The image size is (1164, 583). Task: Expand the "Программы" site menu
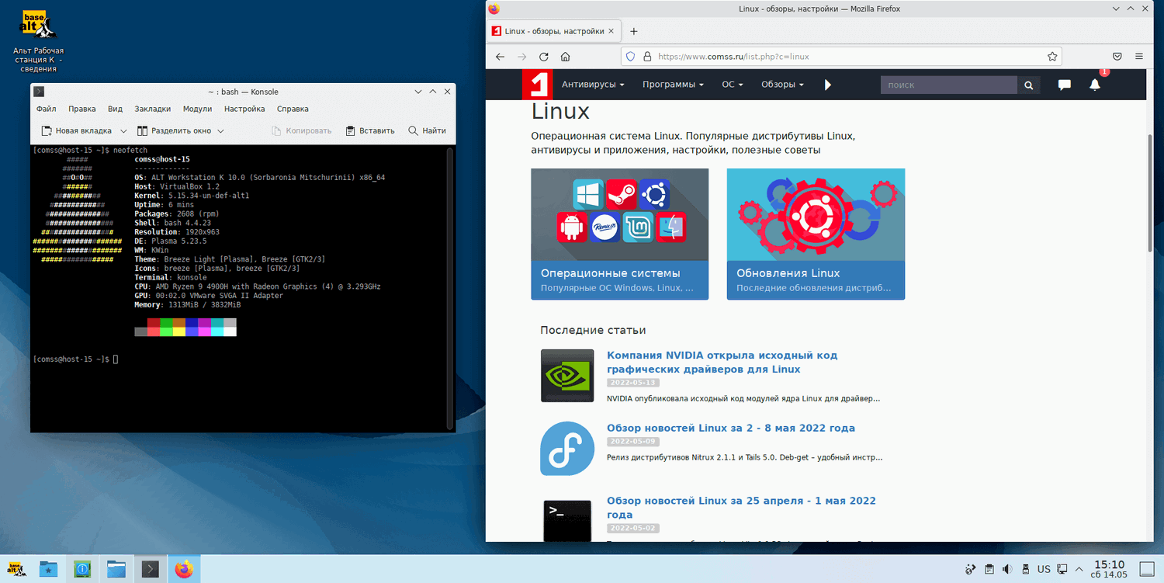pyautogui.click(x=673, y=85)
